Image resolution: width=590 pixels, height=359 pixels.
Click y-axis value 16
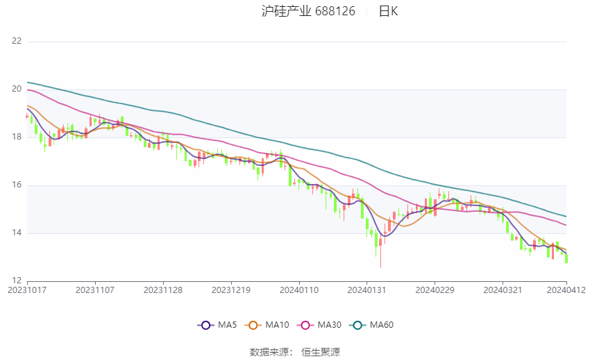17,185
